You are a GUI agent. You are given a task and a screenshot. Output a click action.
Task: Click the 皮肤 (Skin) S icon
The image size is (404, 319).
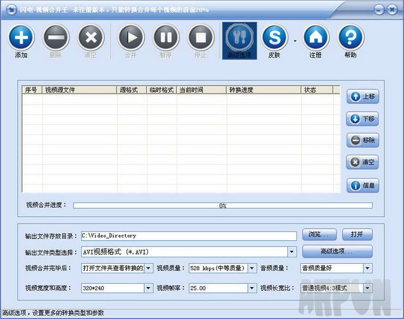tap(275, 37)
